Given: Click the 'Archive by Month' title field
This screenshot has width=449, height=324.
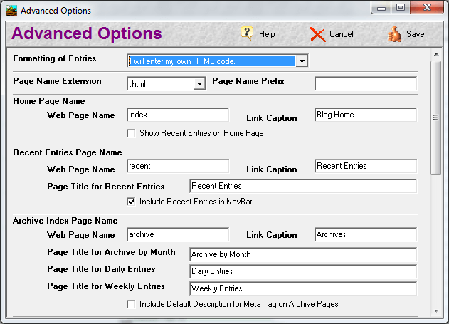Looking at the screenshot, I should [303, 254].
